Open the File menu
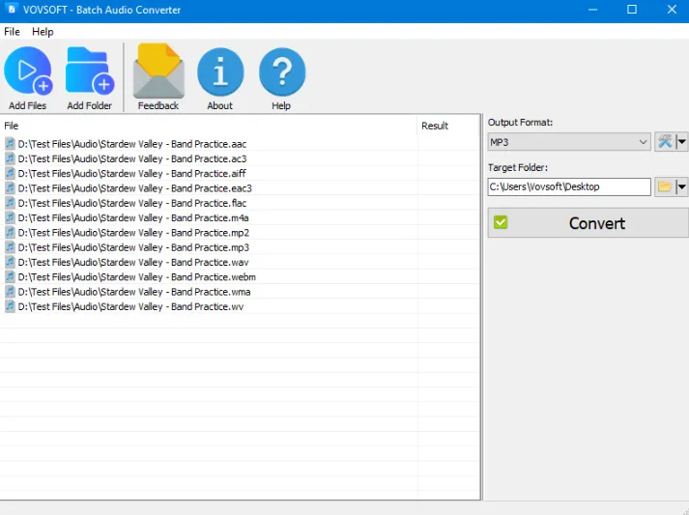Viewport: 689px width, 515px height. (12, 32)
